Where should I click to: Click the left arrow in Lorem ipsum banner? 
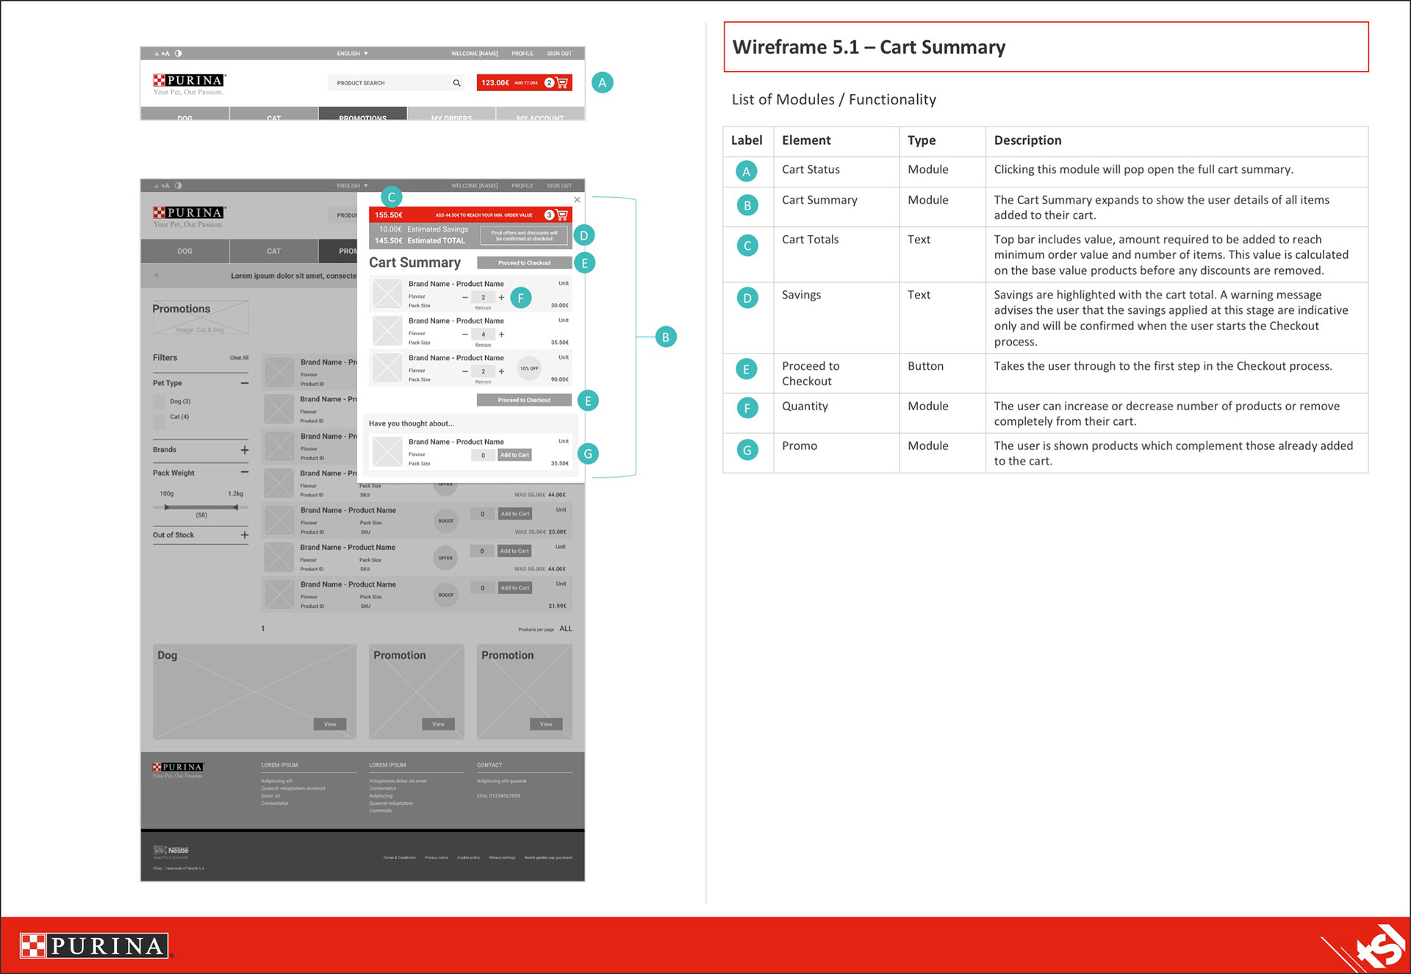point(156,276)
